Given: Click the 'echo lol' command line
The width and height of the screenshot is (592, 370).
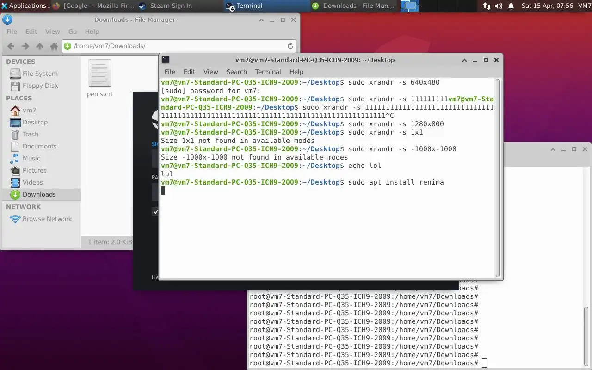Looking at the screenshot, I should 365,166.
